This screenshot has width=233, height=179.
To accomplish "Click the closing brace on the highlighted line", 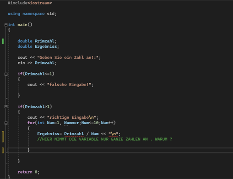I will click(x=28, y=150).
